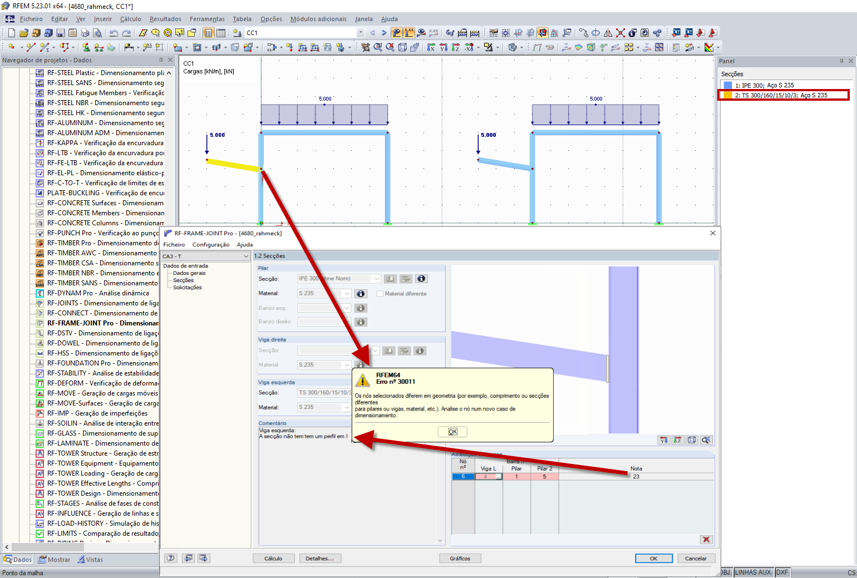The image size is (857, 578).
Task: Switch preview to isometric view
Action: (x=692, y=440)
